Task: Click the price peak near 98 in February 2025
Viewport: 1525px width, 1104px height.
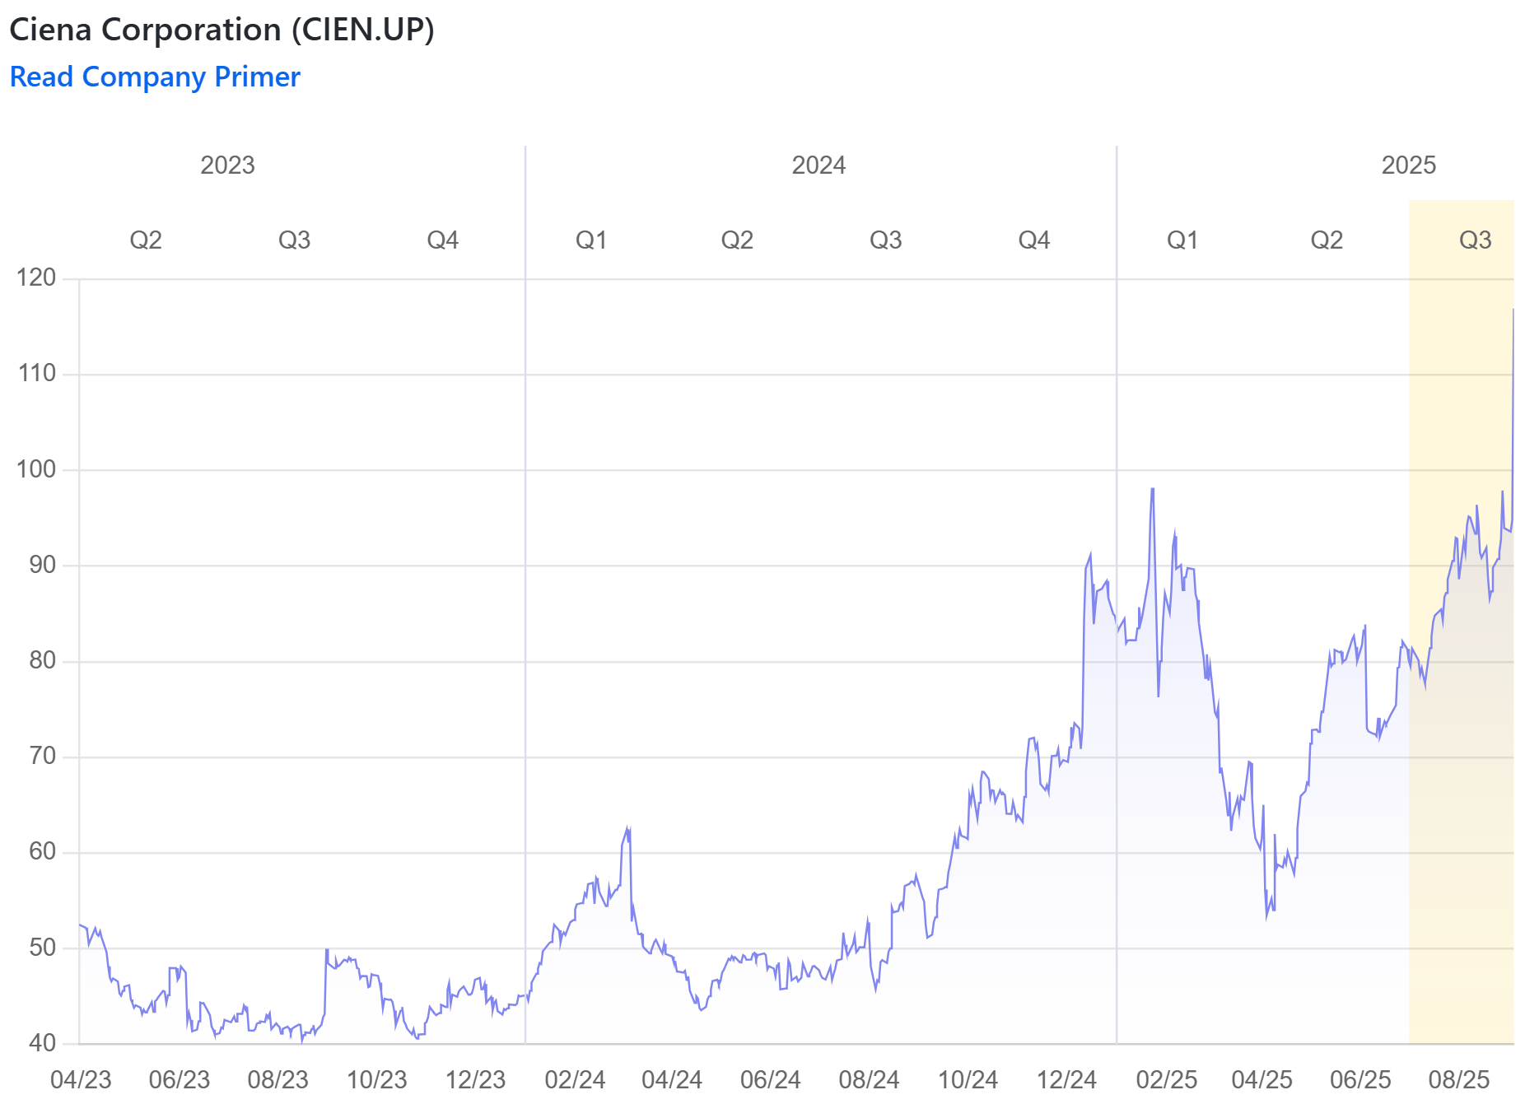Action: point(1153,489)
